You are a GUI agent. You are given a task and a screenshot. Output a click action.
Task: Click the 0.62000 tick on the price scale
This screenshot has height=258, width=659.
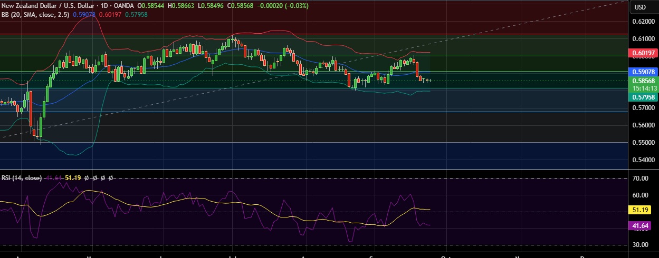[x=643, y=22]
